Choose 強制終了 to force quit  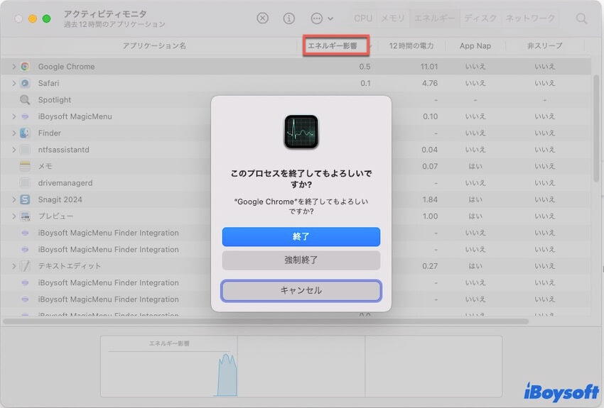click(x=301, y=260)
